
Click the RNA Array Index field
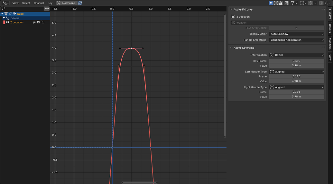pyautogui.click(x=296, y=28)
